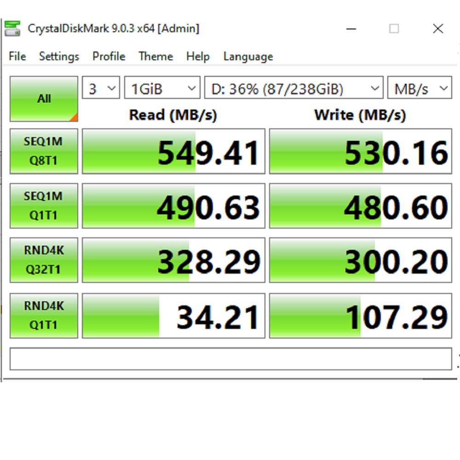The height and width of the screenshot is (460, 460).
Task: Click the 107.29 write result
Action: tap(361, 316)
